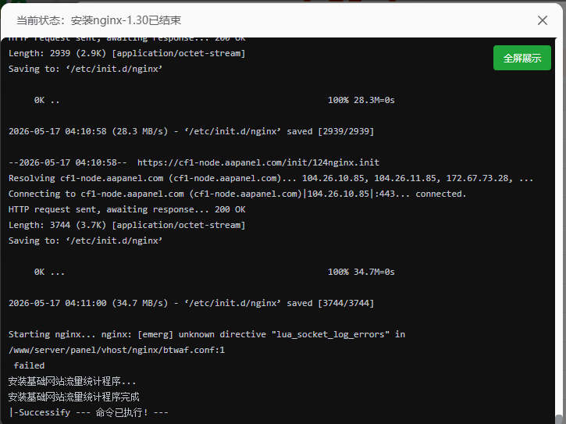This screenshot has height=424, width=566.
Task: Click the '|-Successify --- 命令已执行! ---' line
Action: click(88, 412)
